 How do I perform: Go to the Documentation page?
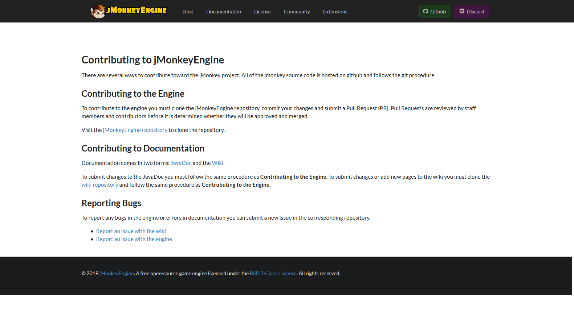(x=224, y=12)
